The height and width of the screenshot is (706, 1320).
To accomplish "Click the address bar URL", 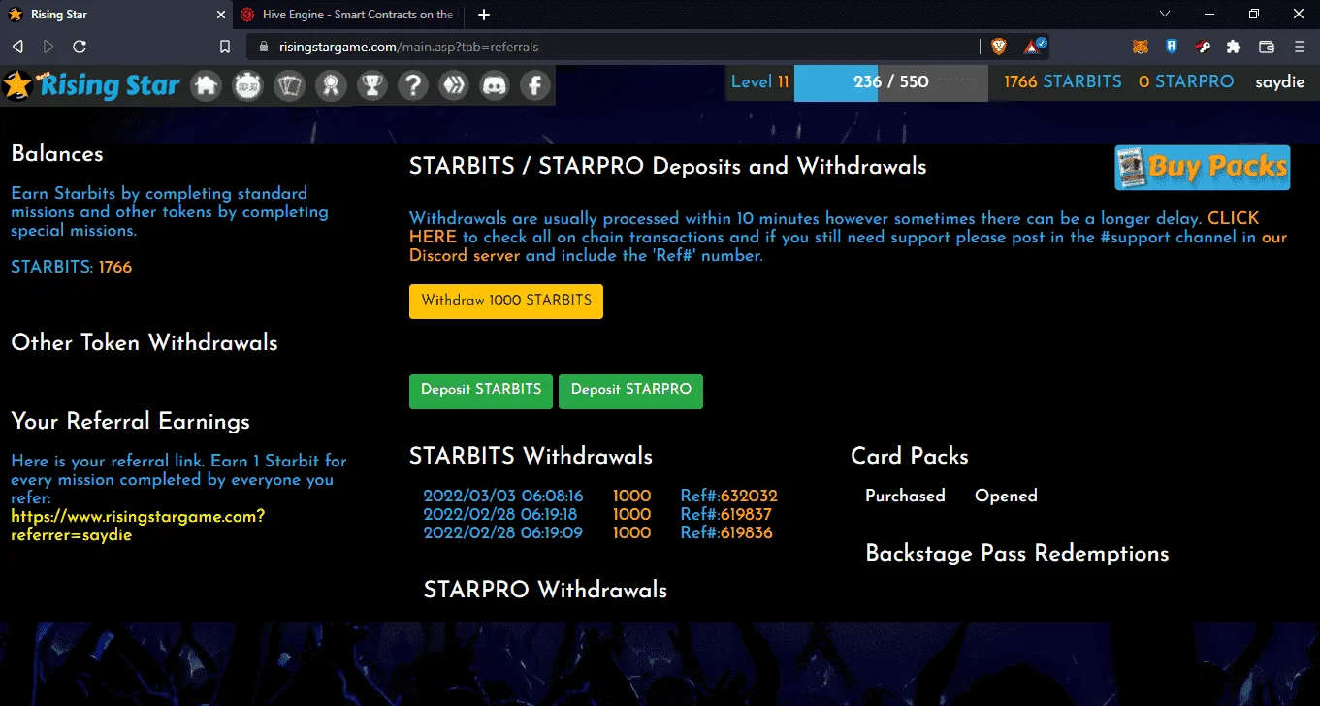I will pyautogui.click(x=408, y=47).
